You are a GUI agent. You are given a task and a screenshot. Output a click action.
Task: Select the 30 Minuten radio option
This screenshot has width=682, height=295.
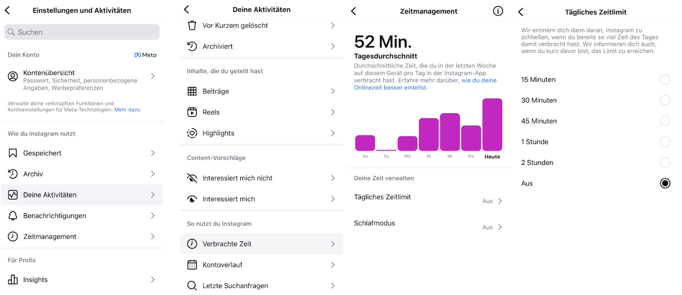(x=665, y=100)
